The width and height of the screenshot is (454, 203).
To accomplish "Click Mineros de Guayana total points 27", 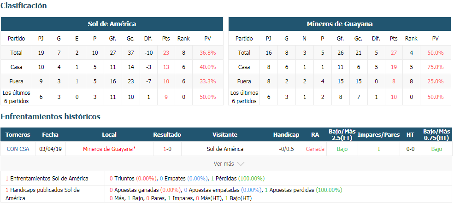I will click(394, 53).
